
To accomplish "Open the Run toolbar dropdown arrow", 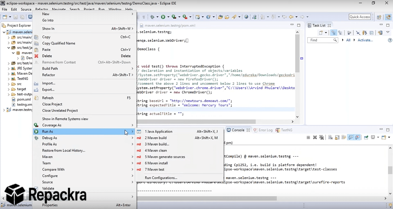I will [168, 17].
